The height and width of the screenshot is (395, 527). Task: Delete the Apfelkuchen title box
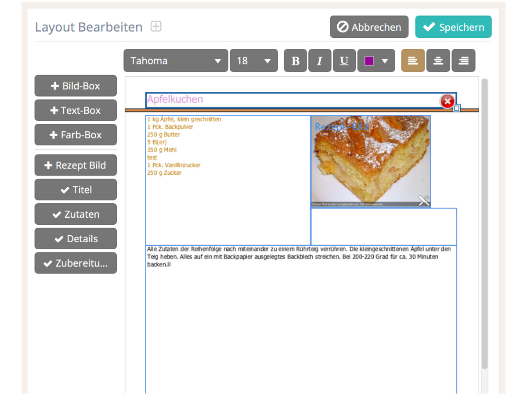tap(447, 101)
